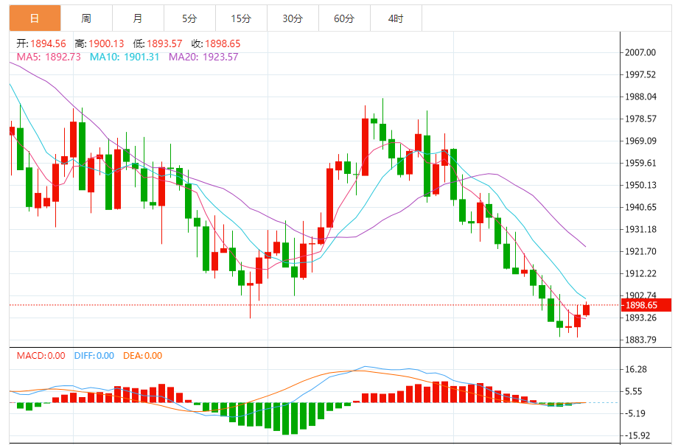
Task: Open the 15分 interval tab
Action: pyautogui.click(x=241, y=18)
